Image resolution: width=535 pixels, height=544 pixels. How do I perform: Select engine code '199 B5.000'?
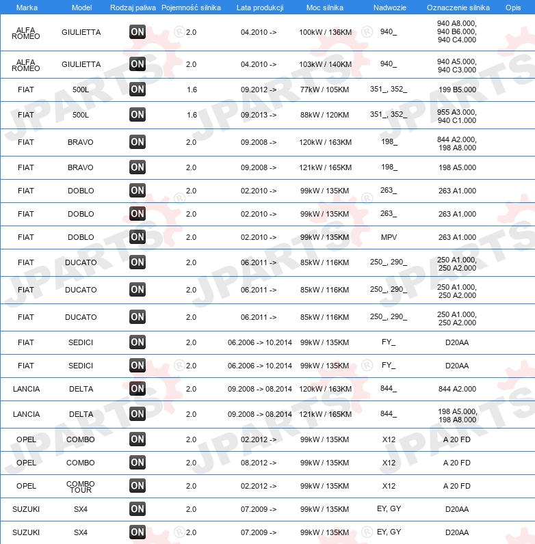[457, 90]
